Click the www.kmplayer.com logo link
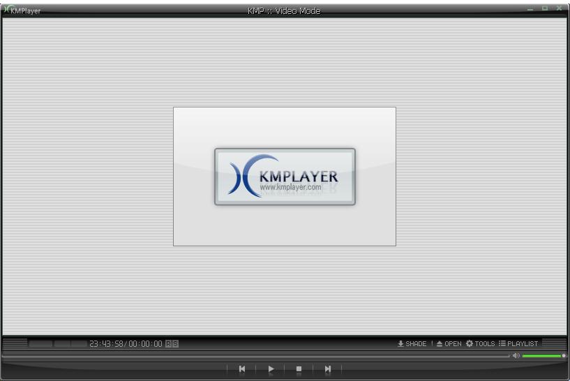The image size is (570, 381). (290, 187)
